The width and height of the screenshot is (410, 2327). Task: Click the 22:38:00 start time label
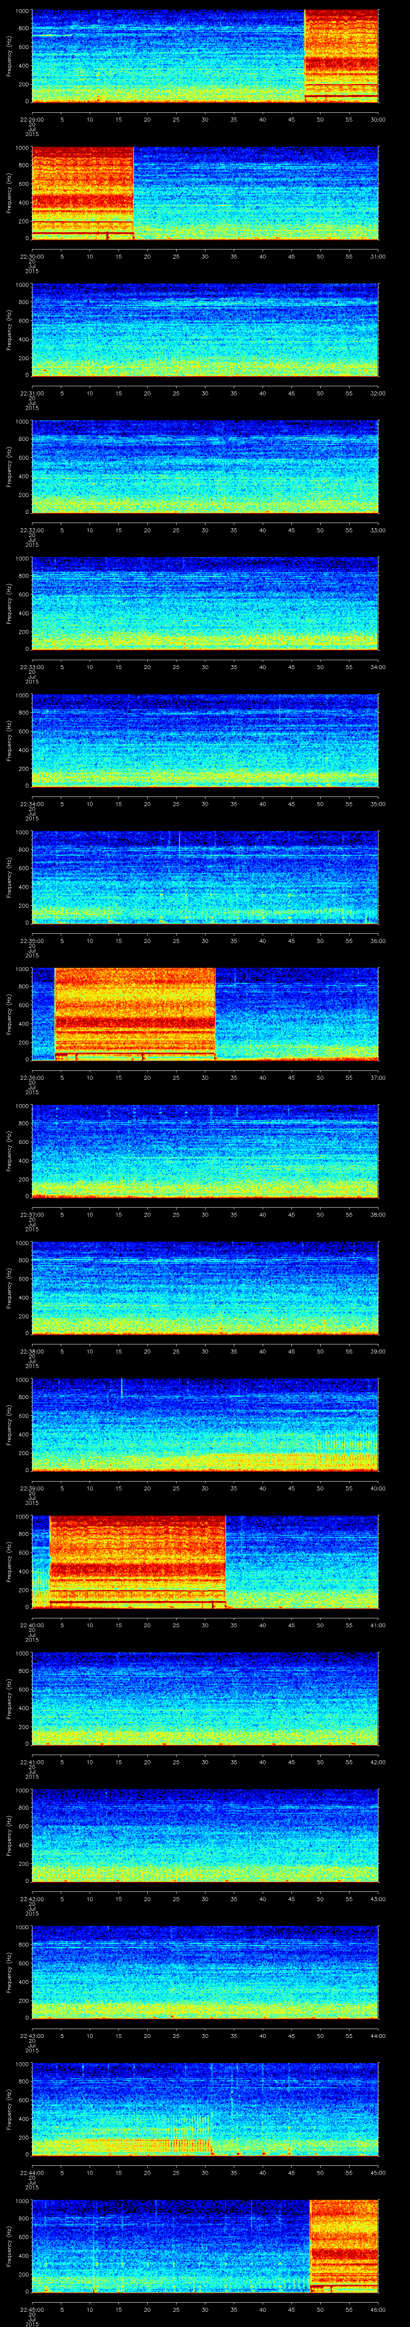click(x=32, y=1351)
